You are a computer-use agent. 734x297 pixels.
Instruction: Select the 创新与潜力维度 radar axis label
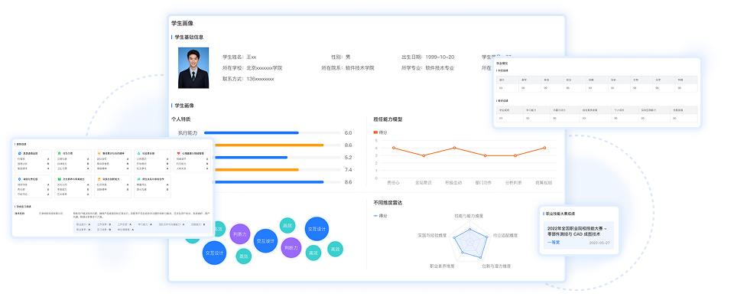click(x=496, y=266)
